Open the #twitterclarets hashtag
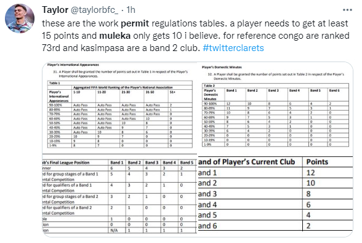362x243 pixels. point(233,48)
